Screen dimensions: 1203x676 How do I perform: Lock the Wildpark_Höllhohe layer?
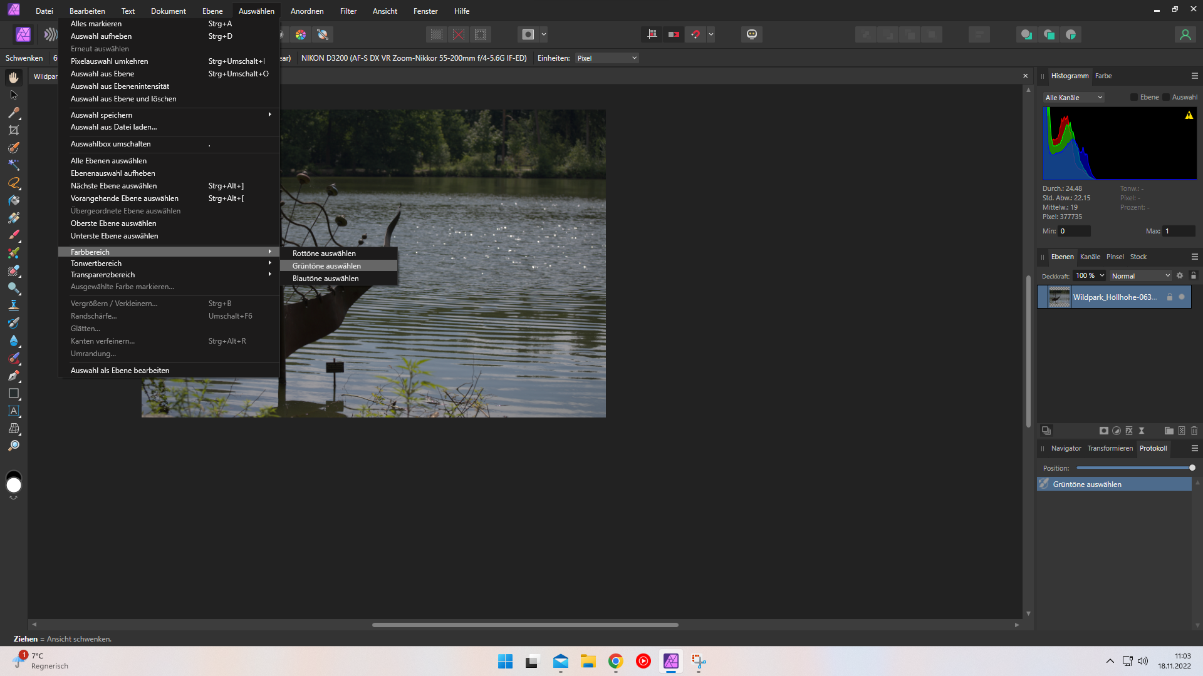(1169, 297)
